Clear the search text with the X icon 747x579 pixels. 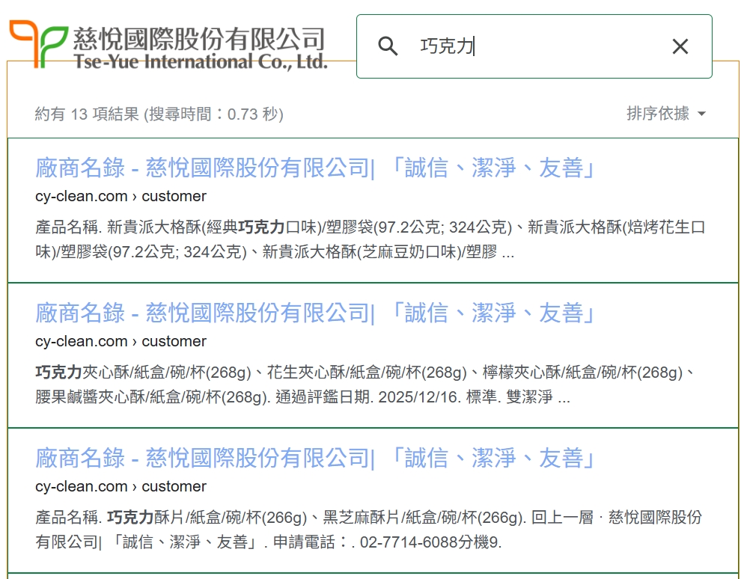[680, 46]
